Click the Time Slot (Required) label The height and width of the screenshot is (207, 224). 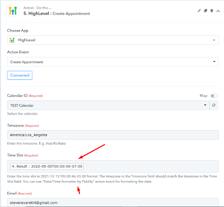point(23,155)
